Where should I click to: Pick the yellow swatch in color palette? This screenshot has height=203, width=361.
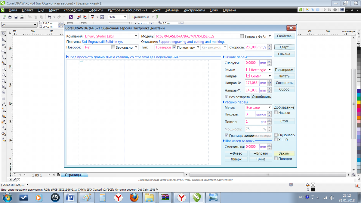tap(359, 103)
